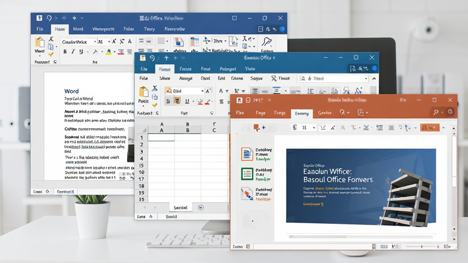Screen dimensions: 468x263
Task: Click the Paste clipboard icon in the Word window
Action: click(x=39, y=42)
